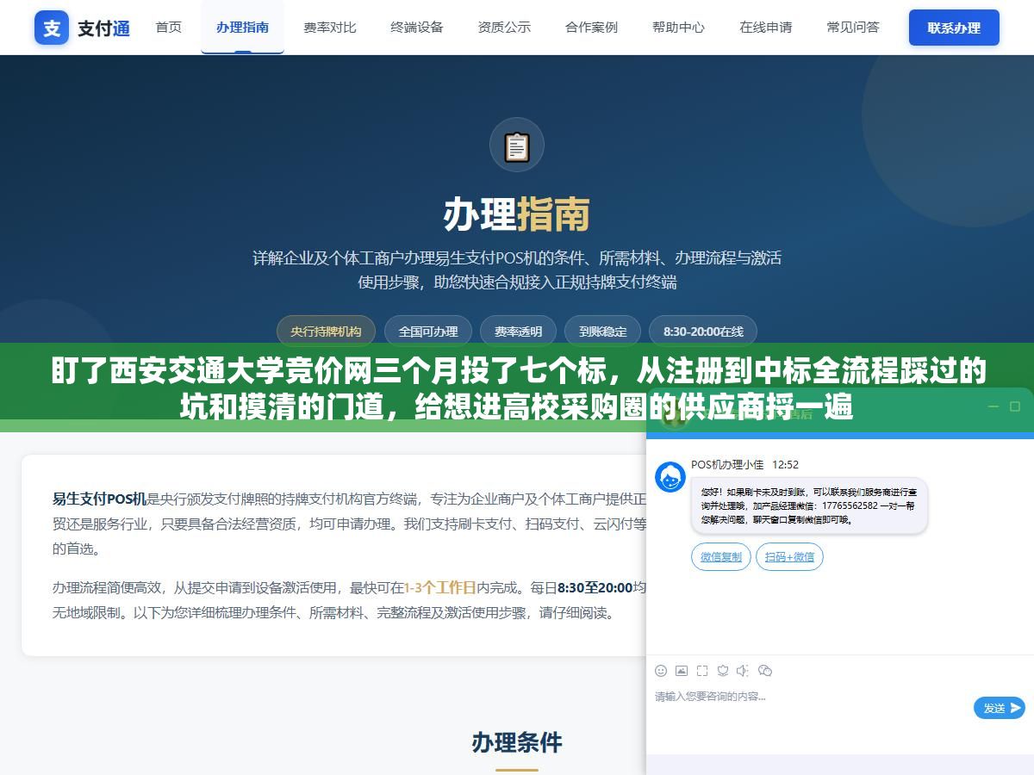Open 费率对比 from the top menu
The height and width of the screenshot is (775, 1034).
(329, 28)
